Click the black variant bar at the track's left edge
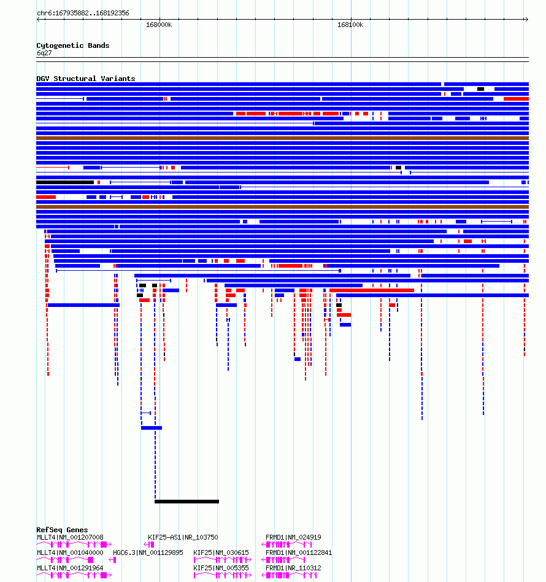 click(65, 182)
